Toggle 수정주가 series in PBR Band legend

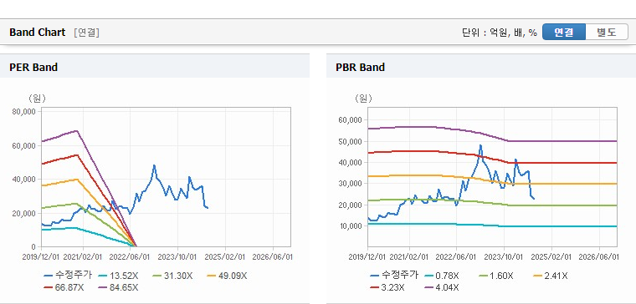(x=394, y=276)
